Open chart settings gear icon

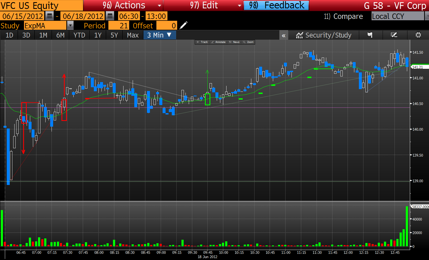point(418,35)
